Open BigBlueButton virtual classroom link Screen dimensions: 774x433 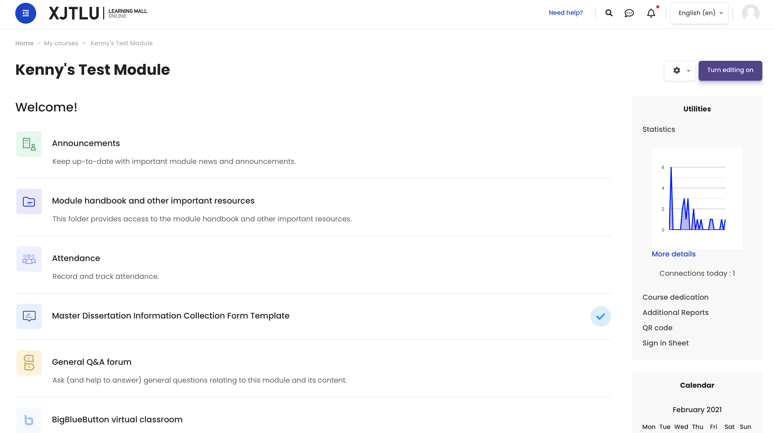117,420
